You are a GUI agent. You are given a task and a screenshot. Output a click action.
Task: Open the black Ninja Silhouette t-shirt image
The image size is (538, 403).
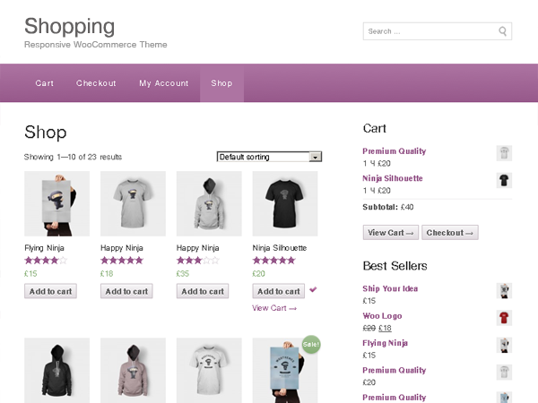click(x=285, y=203)
